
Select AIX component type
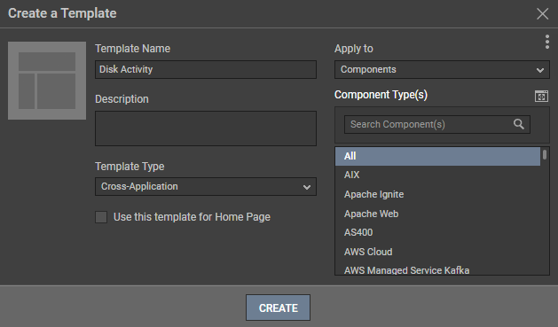click(437, 175)
